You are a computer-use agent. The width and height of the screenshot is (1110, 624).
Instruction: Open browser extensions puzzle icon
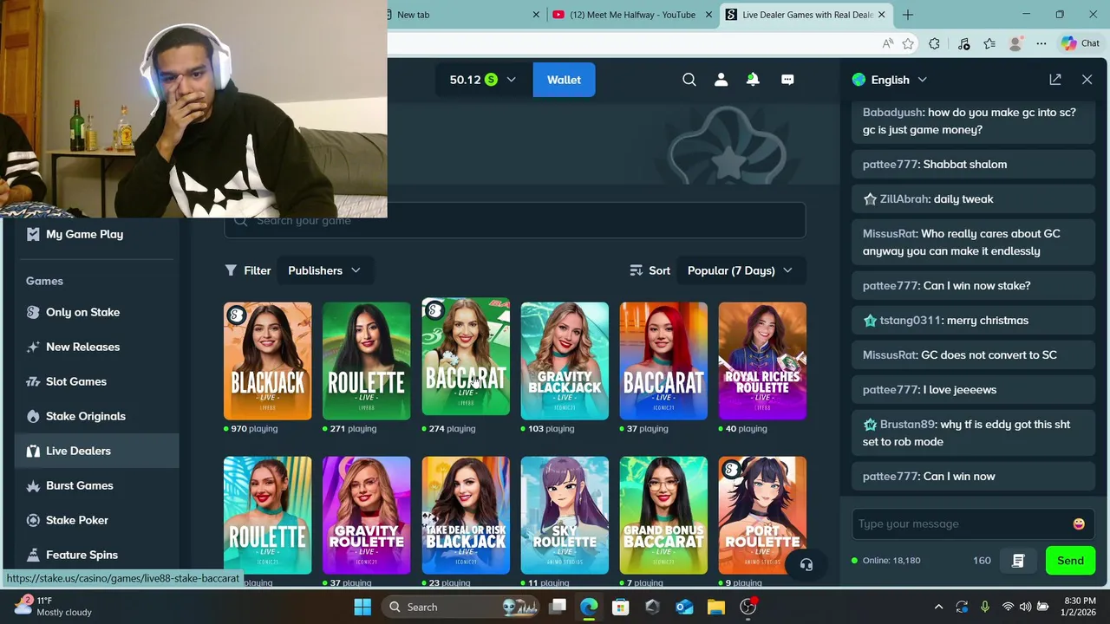(x=934, y=43)
